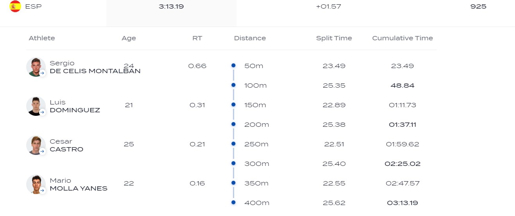Viewport: 515px width, 216px height.
Task: Click arrow badge on Cesar's avatar
Action: click(x=42, y=151)
